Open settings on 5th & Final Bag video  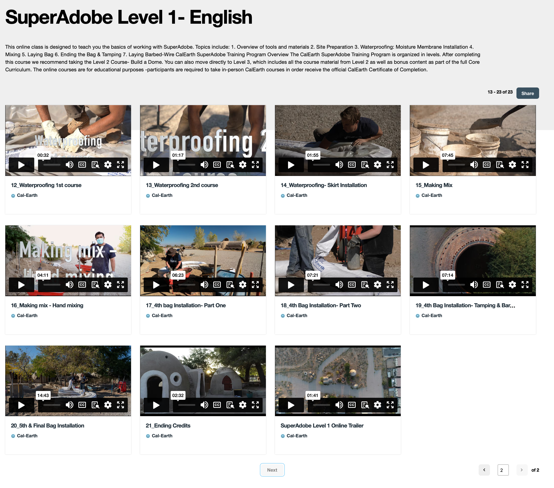click(108, 405)
